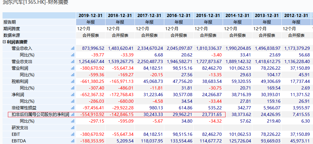The height and width of the screenshot is (144, 313).
Task: Show chart for EBITDA row
Action: (x=73, y=141)
